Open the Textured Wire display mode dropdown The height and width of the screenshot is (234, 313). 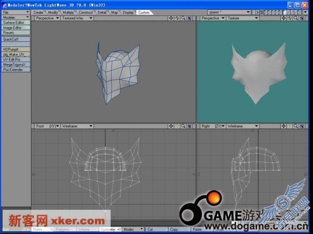coord(77,18)
